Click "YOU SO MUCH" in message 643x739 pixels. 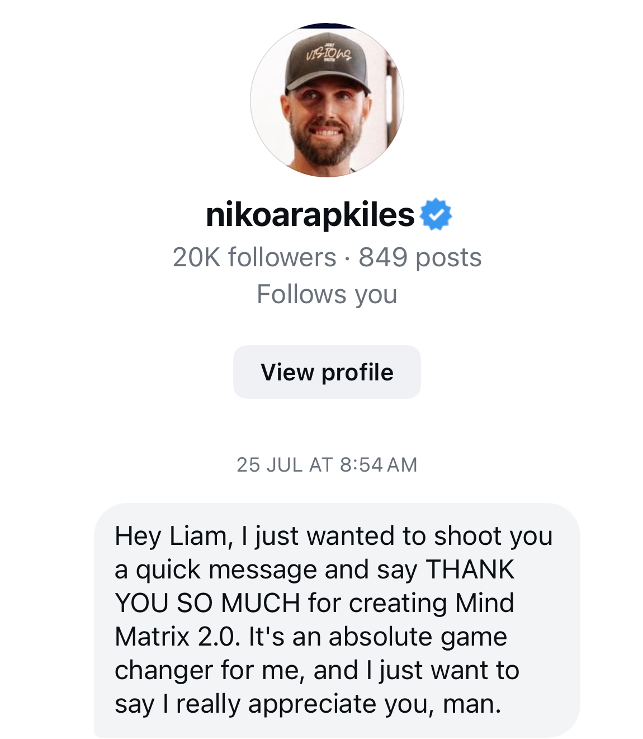pos(207,603)
